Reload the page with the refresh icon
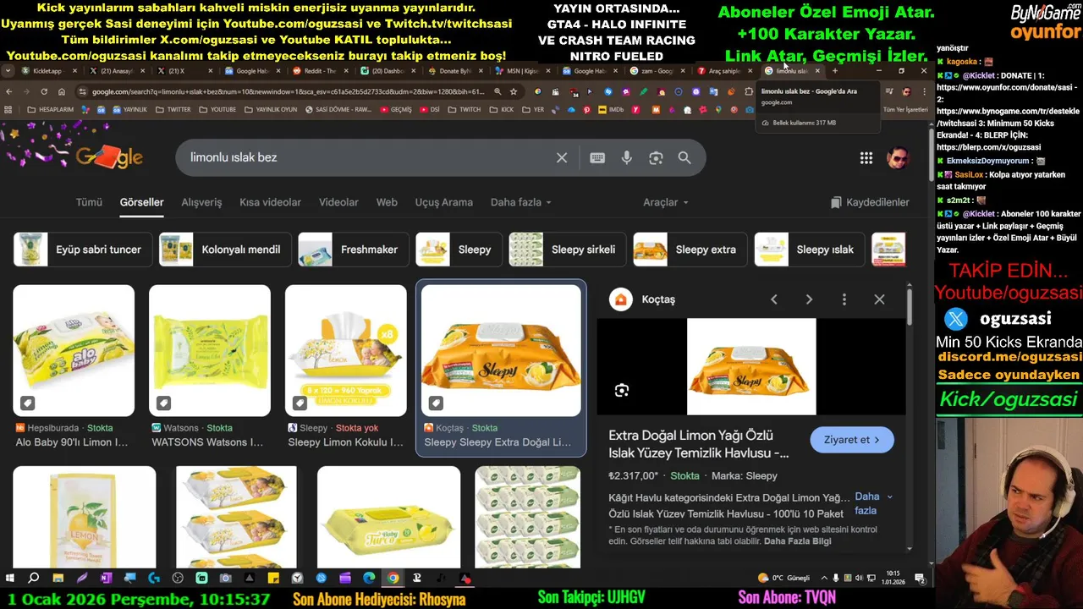This screenshot has width=1083, height=609. click(44, 91)
